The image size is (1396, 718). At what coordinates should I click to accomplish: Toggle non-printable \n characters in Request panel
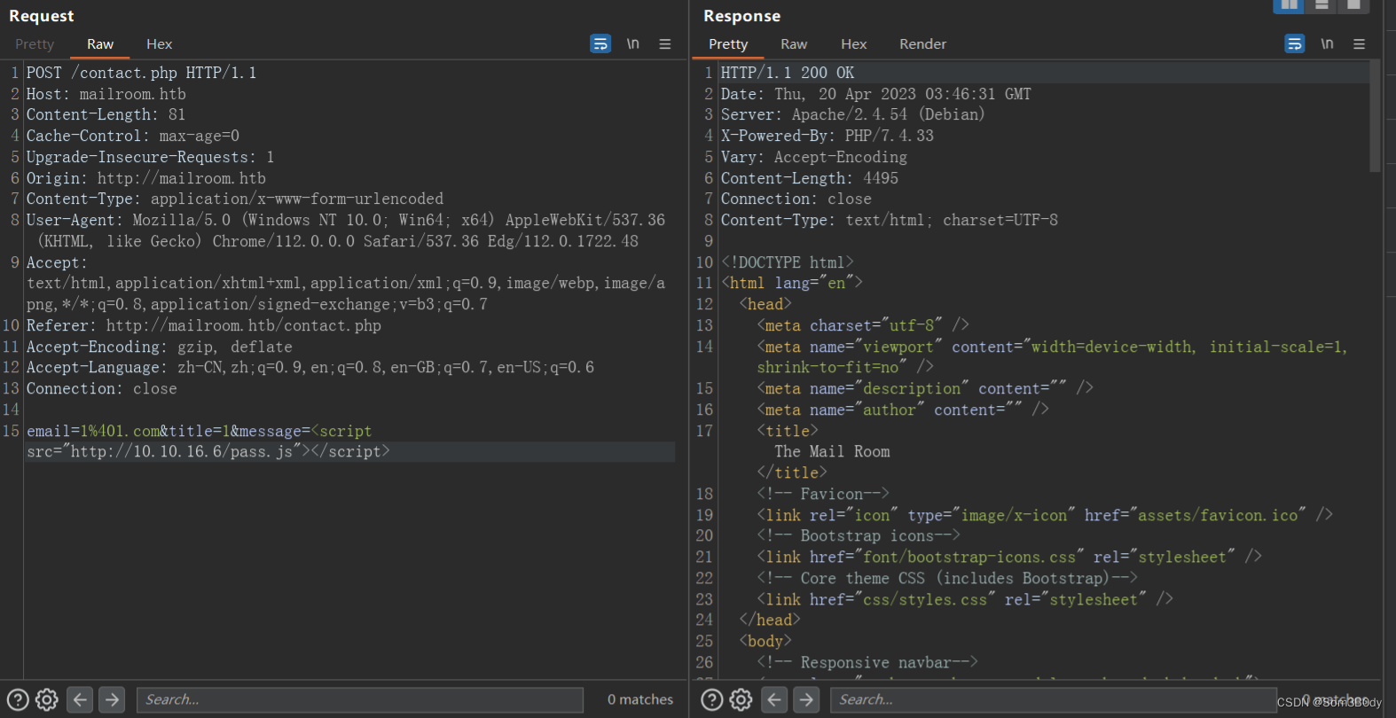[x=632, y=43]
